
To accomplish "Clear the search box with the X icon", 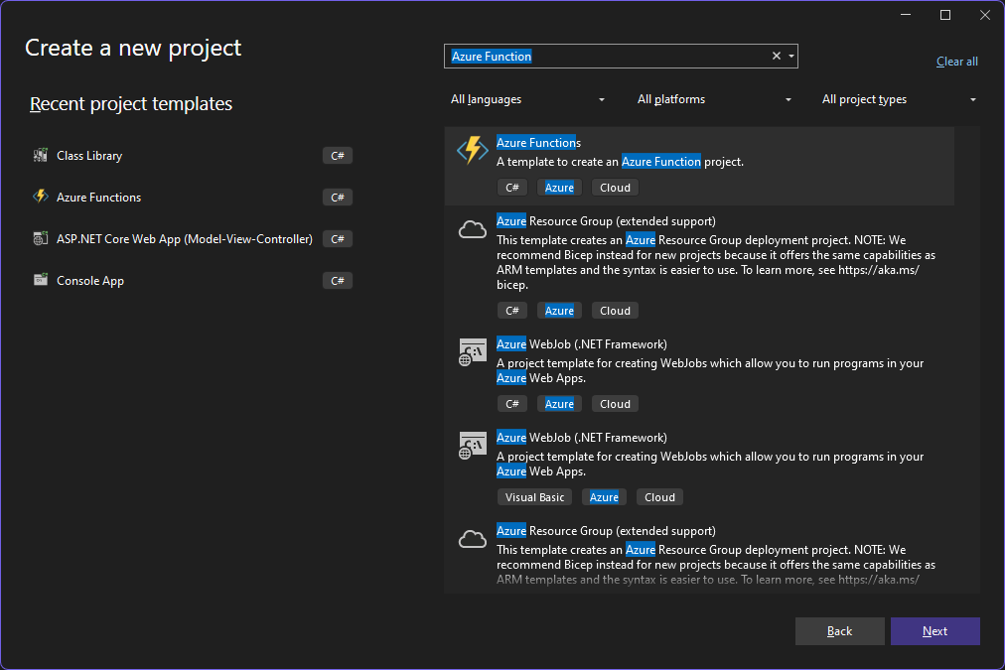I will [x=777, y=57].
